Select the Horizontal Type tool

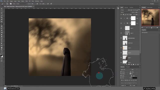1,41
